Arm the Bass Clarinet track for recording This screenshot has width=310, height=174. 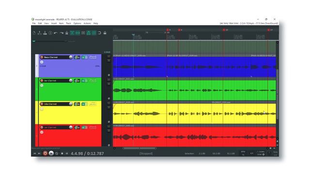[42, 57]
